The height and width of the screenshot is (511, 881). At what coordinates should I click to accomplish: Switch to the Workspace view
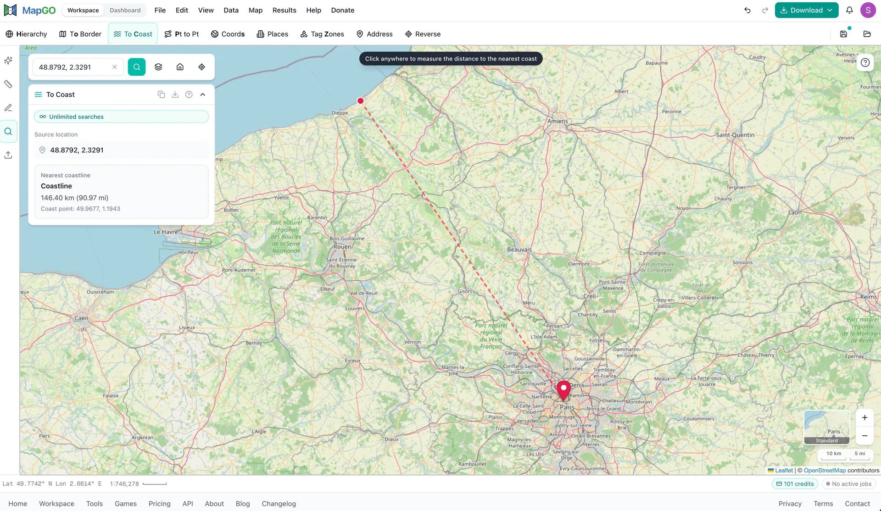coord(83,10)
